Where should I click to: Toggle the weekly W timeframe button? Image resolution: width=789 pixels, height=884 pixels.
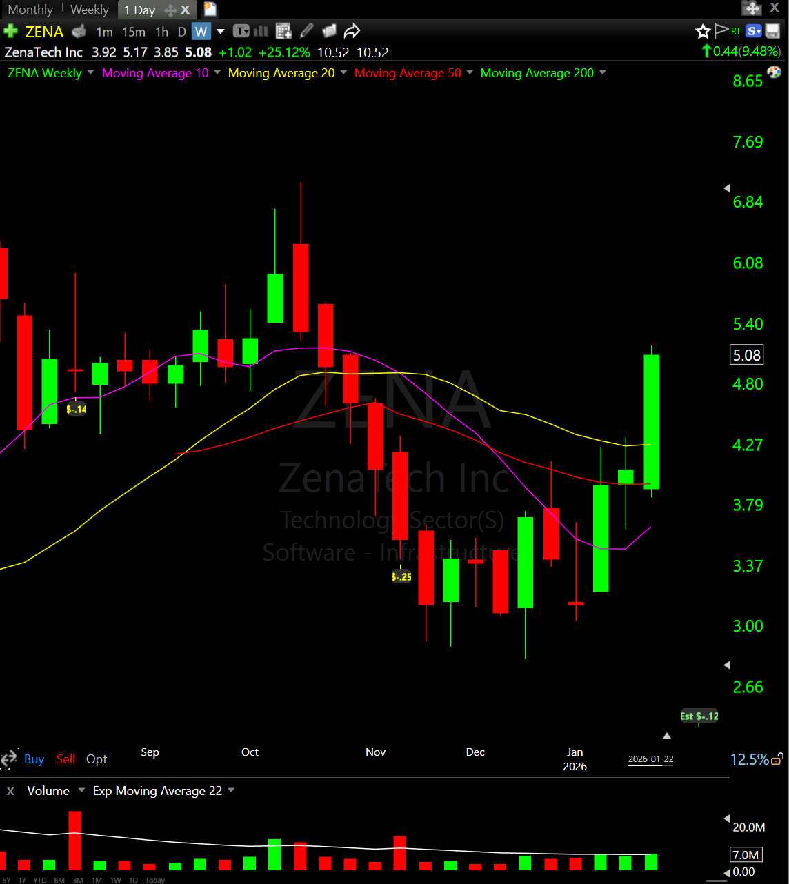tap(201, 32)
